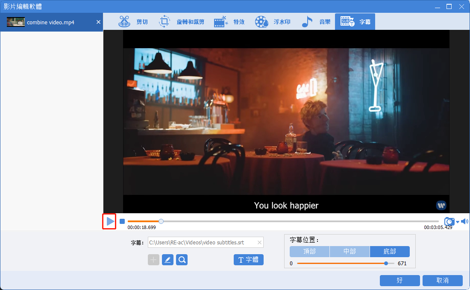
Task: Click the playback seek bar handle
Action: pos(161,221)
